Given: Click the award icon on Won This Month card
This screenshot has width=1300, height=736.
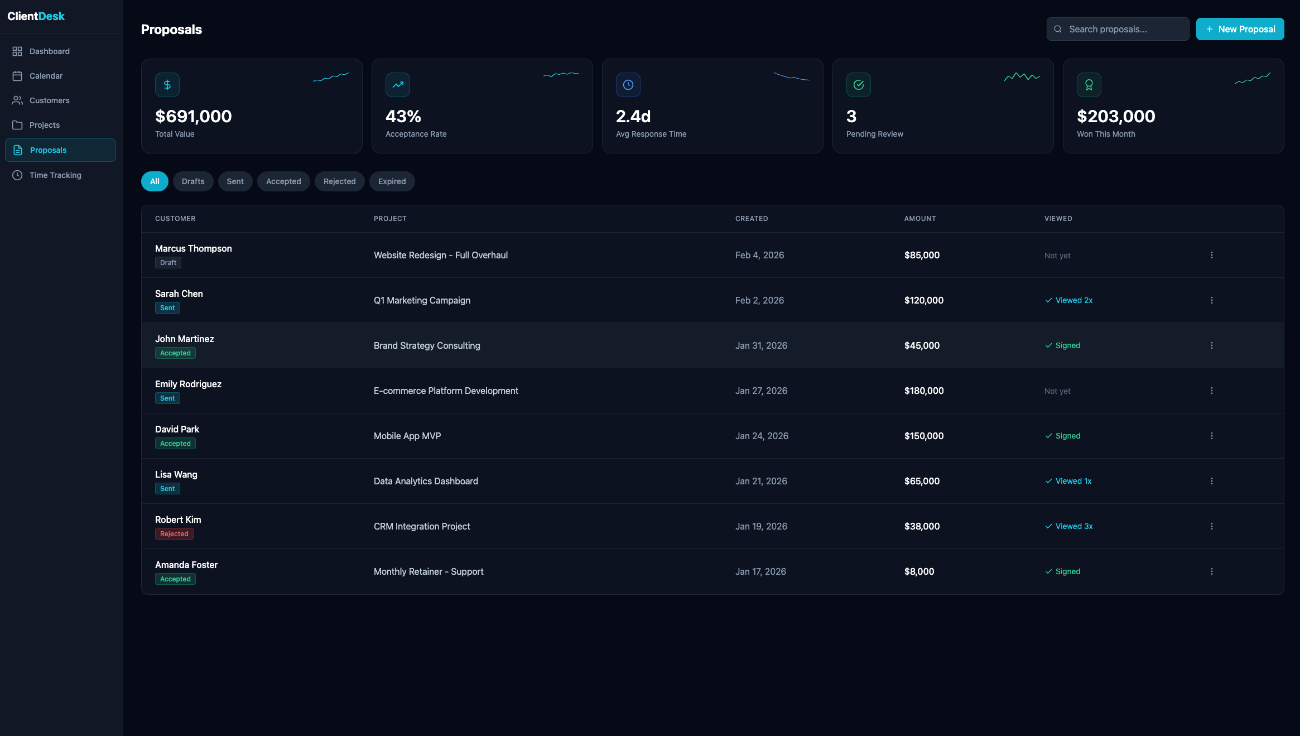Looking at the screenshot, I should (1089, 84).
